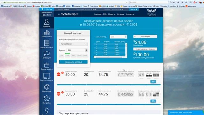Click the 0.443983 accrued profit counter
204x115 pixels.
coord(126,95)
